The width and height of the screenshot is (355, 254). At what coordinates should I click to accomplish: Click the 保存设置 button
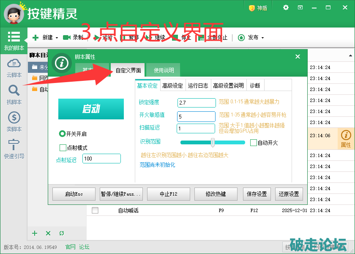[257, 194]
